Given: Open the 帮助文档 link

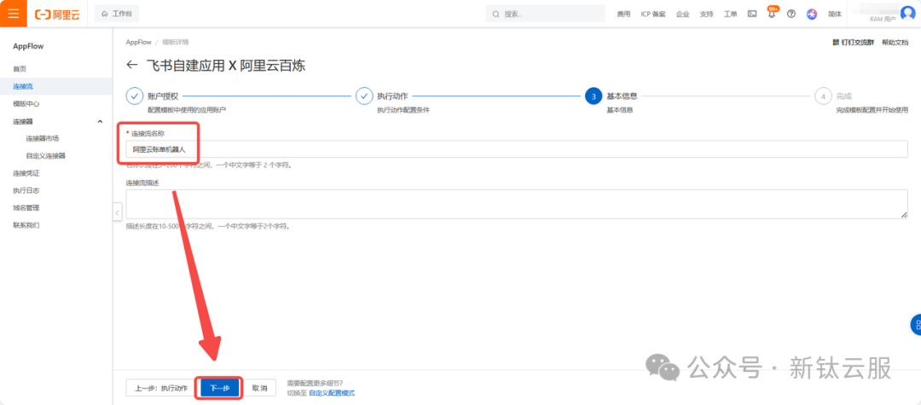Looking at the screenshot, I should tap(895, 43).
